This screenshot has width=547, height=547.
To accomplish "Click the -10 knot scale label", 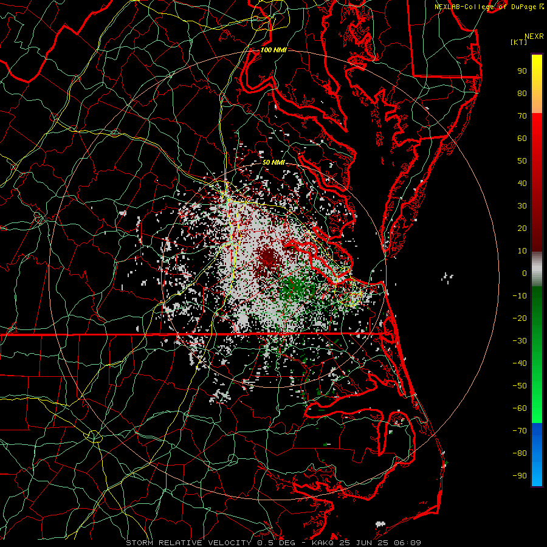I will (520, 296).
